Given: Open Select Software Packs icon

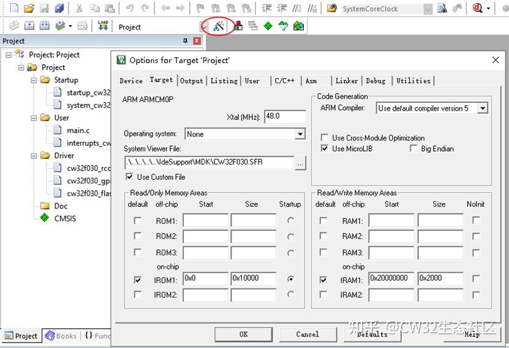Looking at the screenshot, I should pos(284,26).
